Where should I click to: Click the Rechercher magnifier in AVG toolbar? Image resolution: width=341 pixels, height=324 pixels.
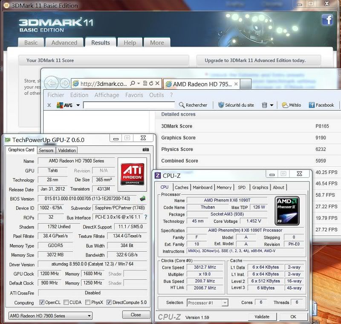[182, 105]
